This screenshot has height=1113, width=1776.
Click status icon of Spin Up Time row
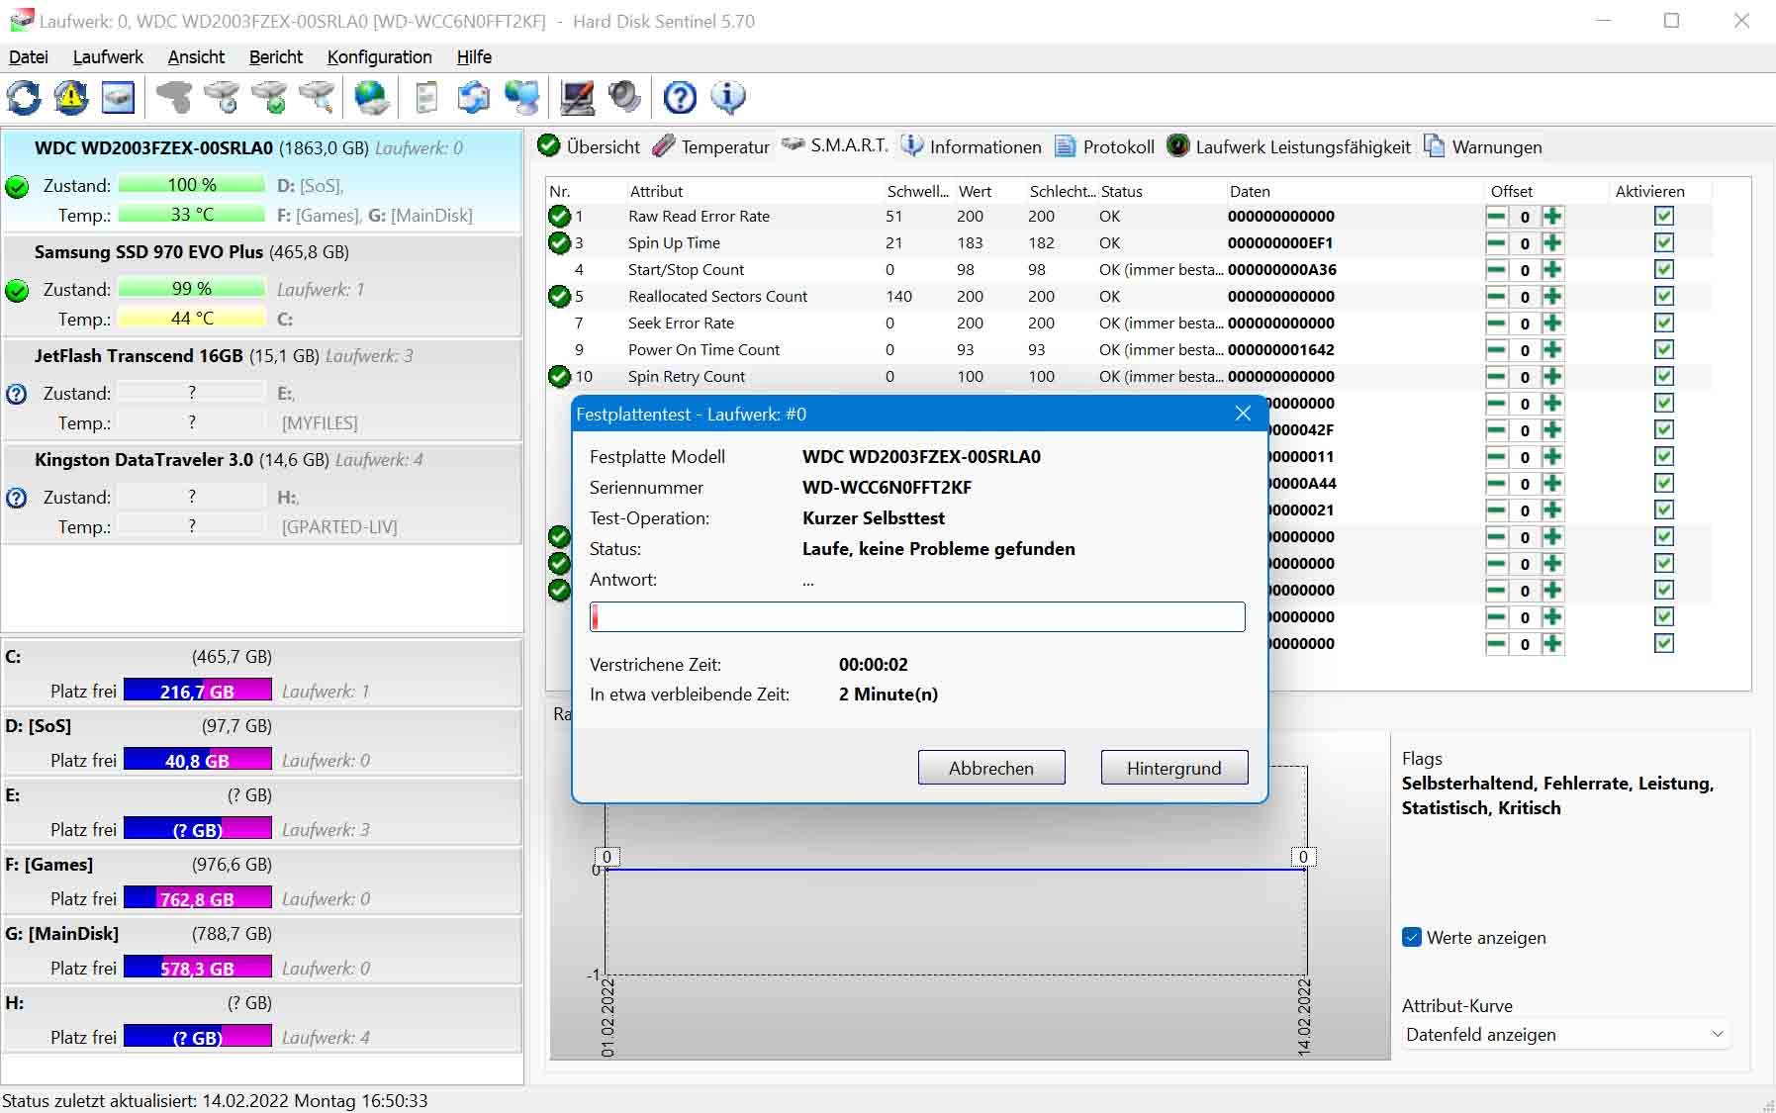(x=559, y=242)
